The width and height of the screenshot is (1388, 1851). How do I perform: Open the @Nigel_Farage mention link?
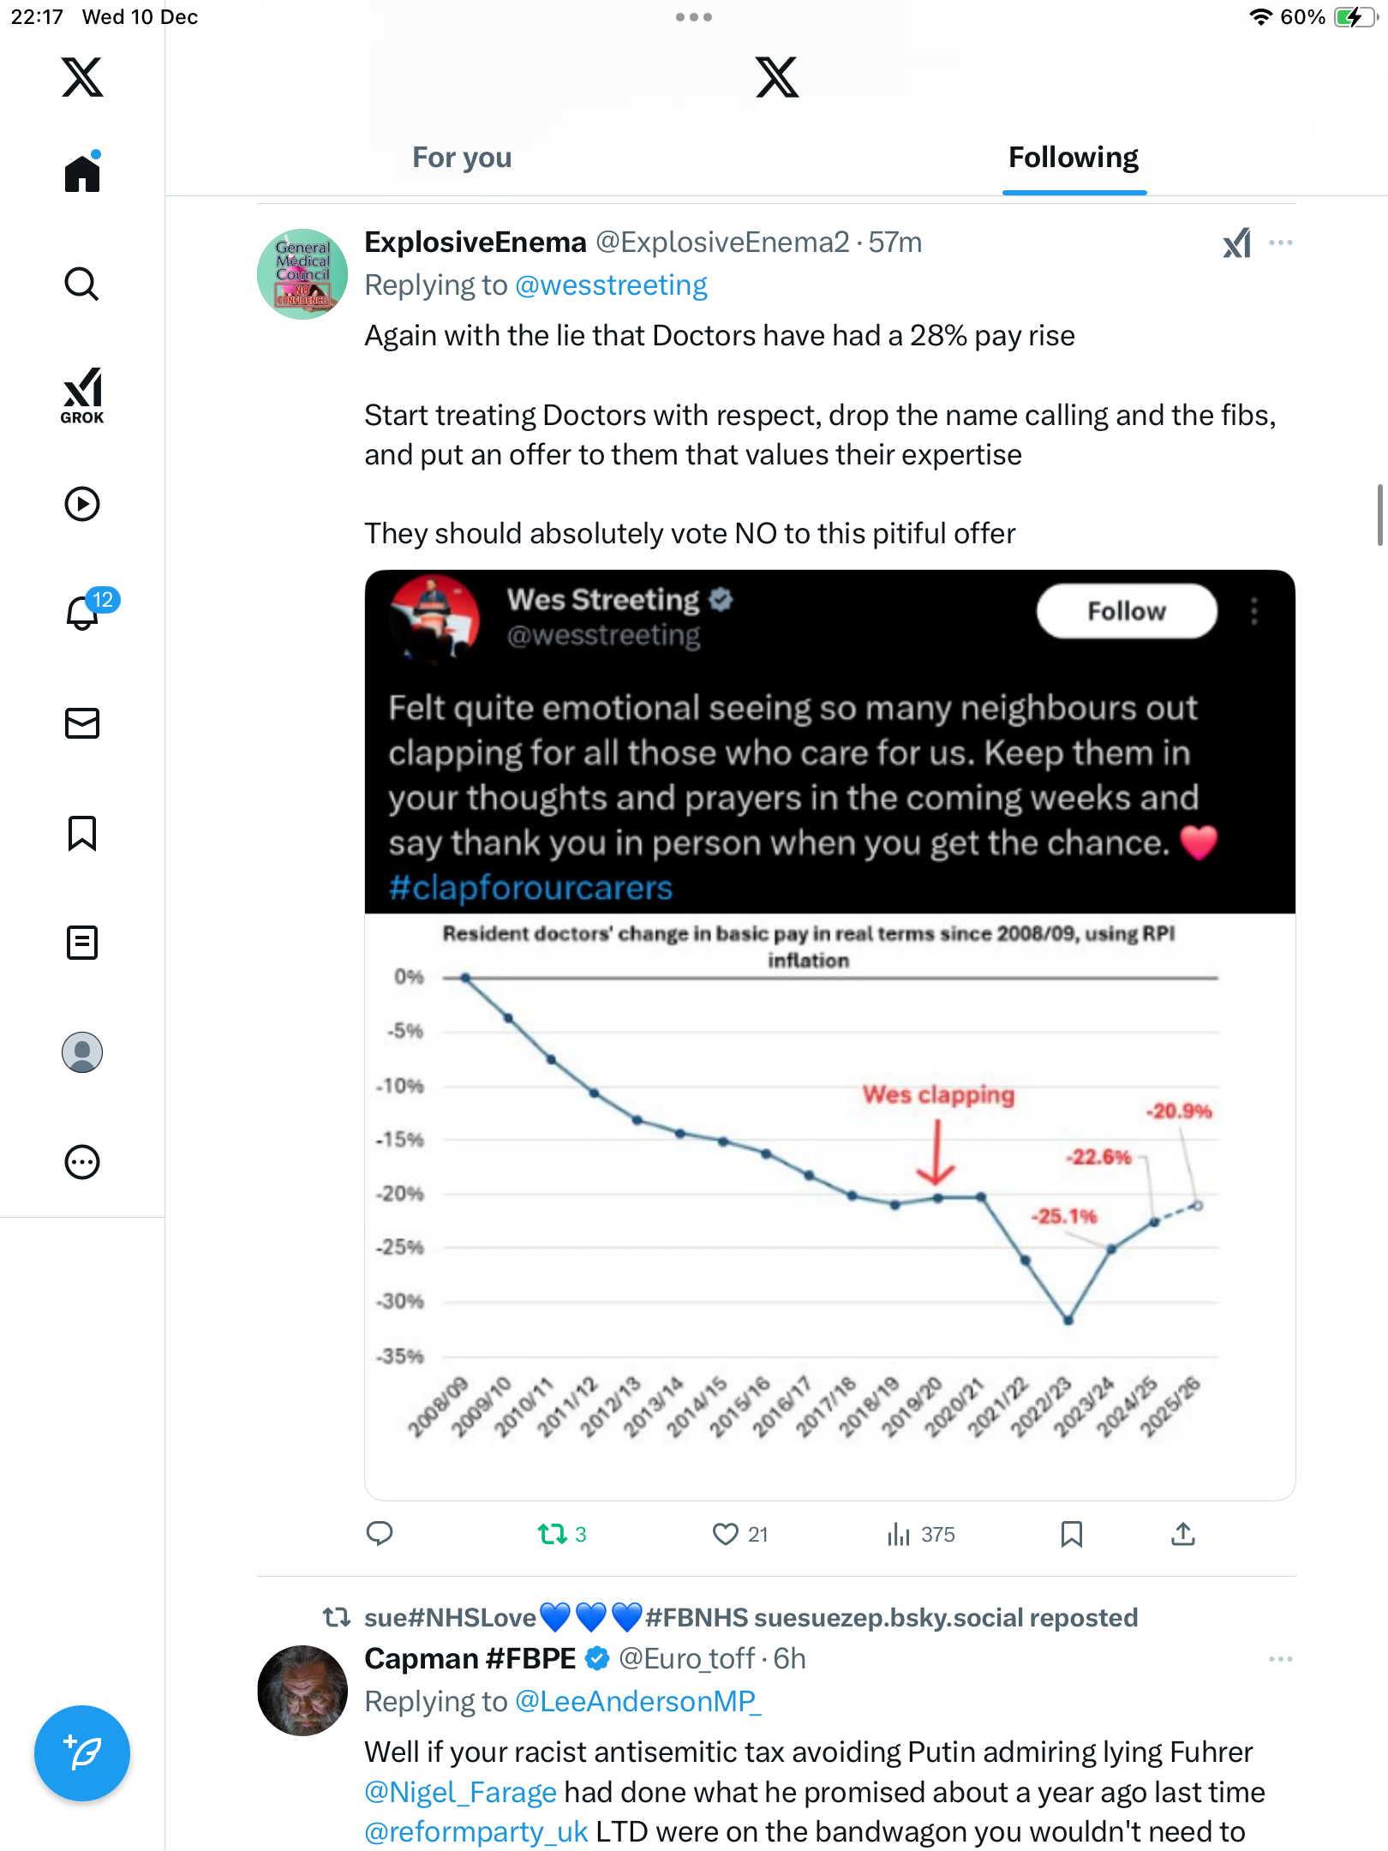pos(460,1792)
